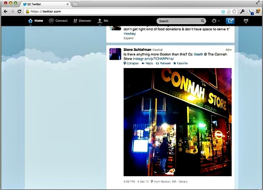Open the Chrome menu icon at far right

[x=258, y=11]
